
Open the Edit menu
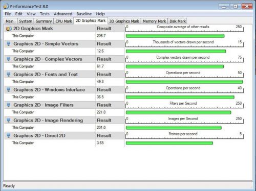coord(19,14)
